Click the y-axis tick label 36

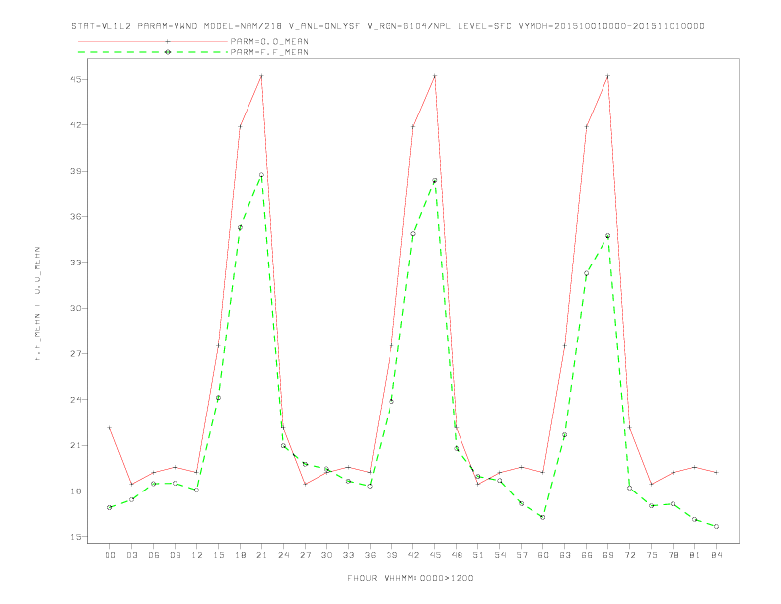pos(76,217)
